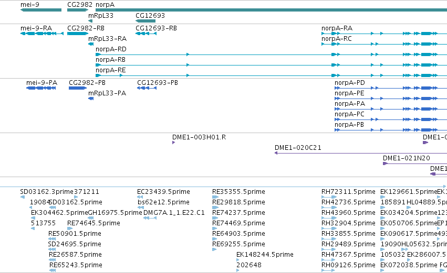Click the RH09126.5prime EST label

pyautogui.click(x=348, y=266)
